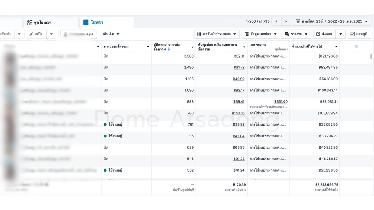Select the amount ฿100,343.14 cell
The image size is (374, 210).
pyautogui.click(x=328, y=91)
